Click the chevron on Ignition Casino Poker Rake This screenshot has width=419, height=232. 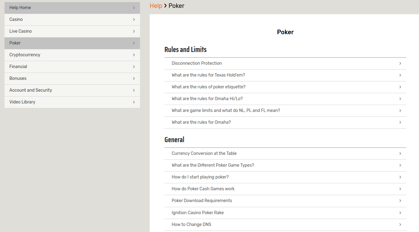(400, 213)
